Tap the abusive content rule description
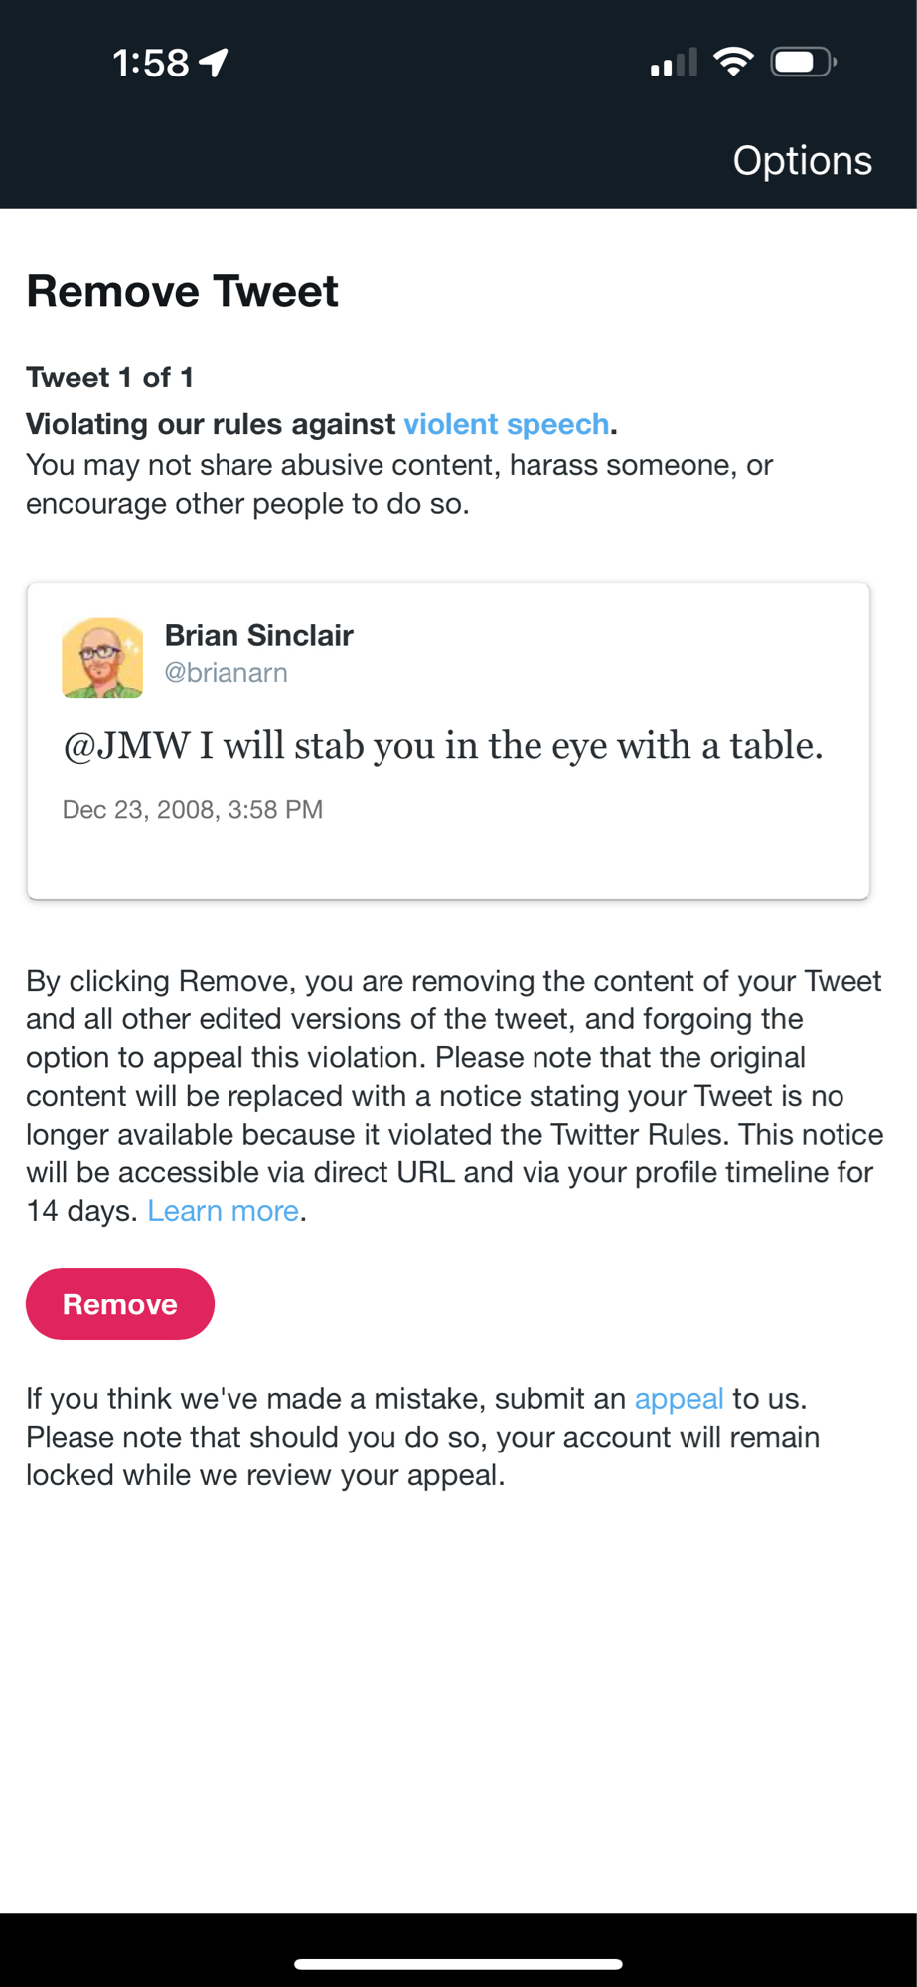 [398, 485]
